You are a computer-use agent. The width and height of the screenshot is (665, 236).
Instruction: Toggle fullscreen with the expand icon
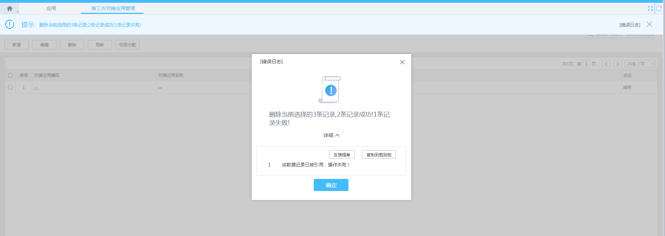pyautogui.click(x=650, y=8)
